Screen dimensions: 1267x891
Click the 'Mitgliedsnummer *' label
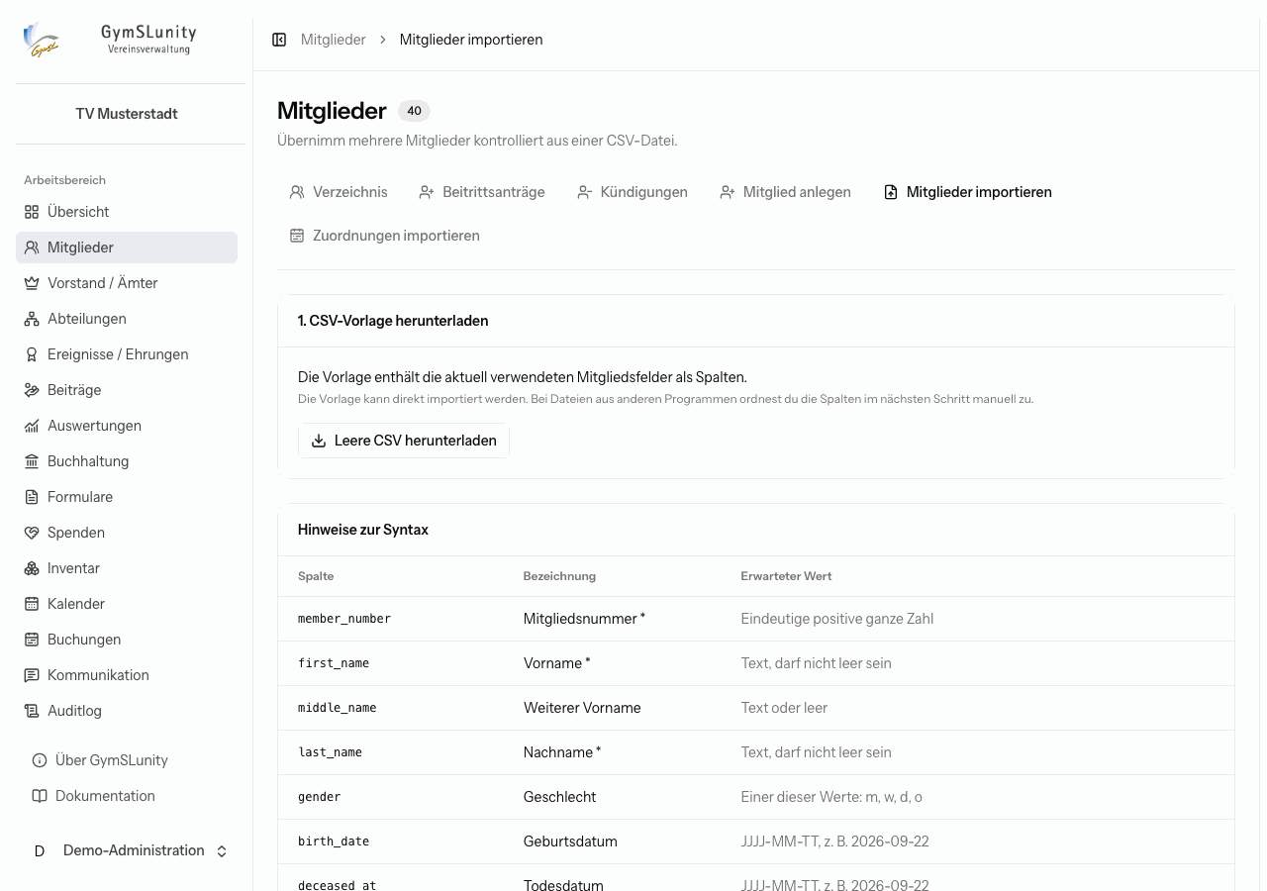pyautogui.click(x=584, y=619)
